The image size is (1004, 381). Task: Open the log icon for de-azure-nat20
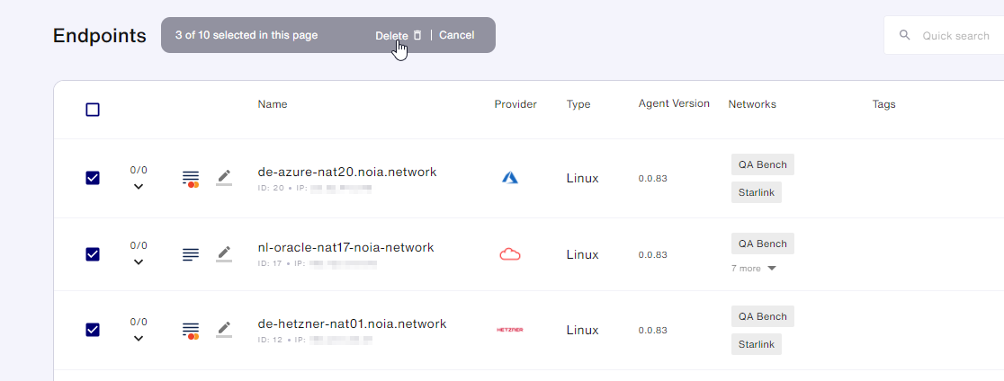[x=190, y=178]
